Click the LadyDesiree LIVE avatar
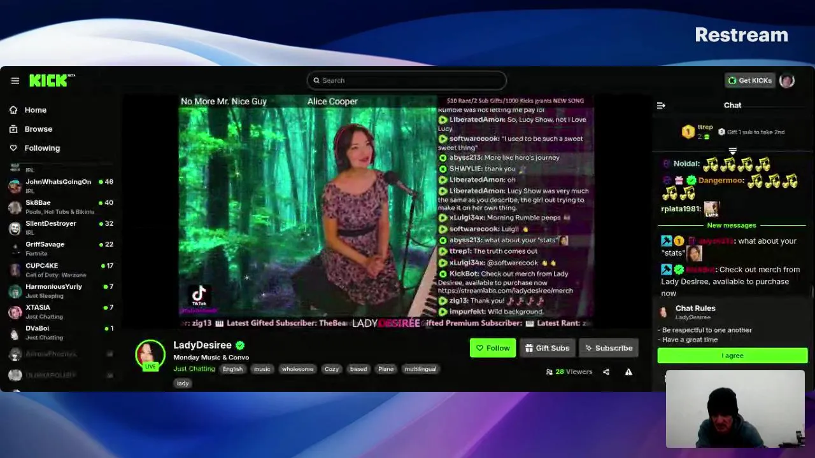 [x=150, y=355]
